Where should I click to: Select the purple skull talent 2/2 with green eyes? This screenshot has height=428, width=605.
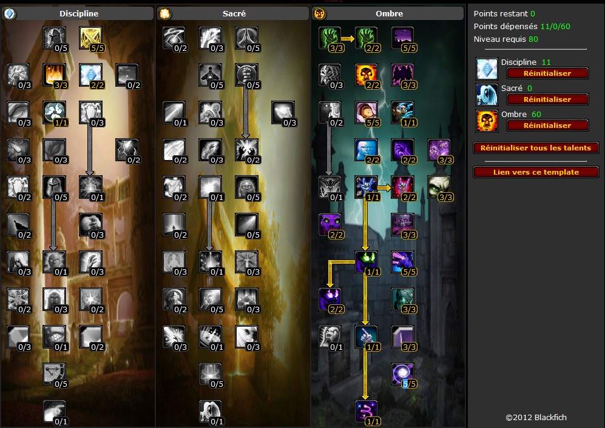point(330,225)
